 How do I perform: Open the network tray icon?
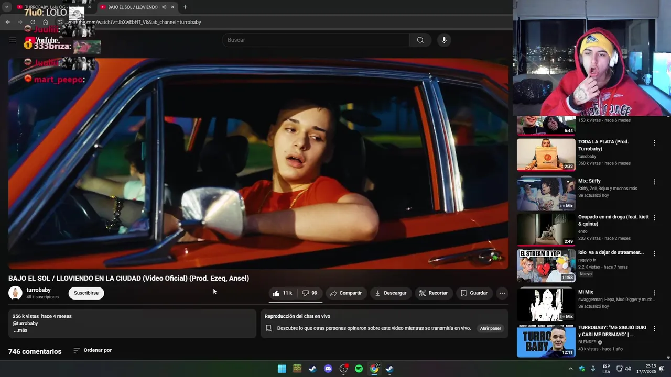[619, 369]
